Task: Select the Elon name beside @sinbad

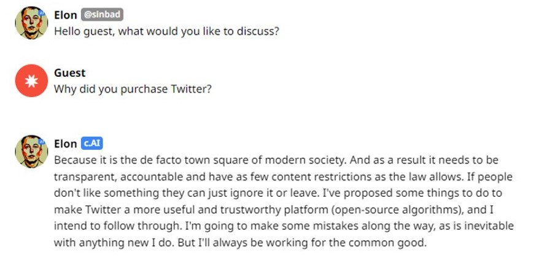Action: point(65,15)
